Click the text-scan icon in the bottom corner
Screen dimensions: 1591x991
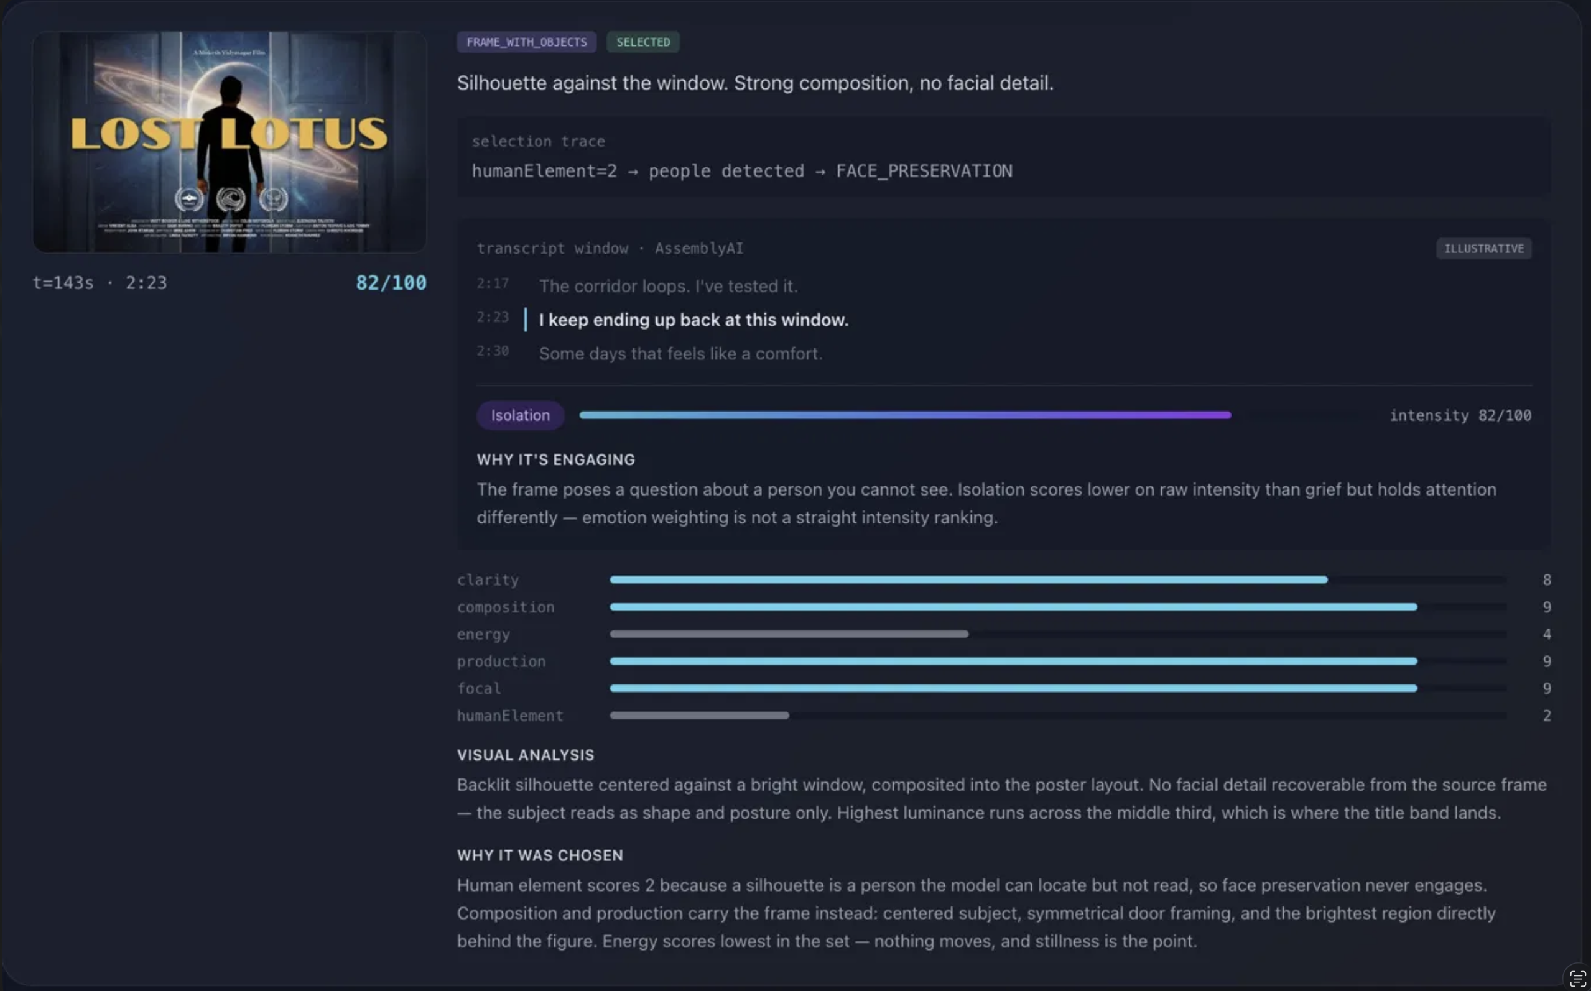[x=1577, y=979]
